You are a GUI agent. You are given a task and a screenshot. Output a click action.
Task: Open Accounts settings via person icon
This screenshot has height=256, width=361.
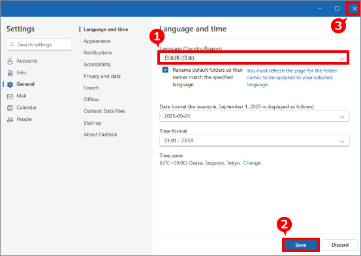[10, 61]
